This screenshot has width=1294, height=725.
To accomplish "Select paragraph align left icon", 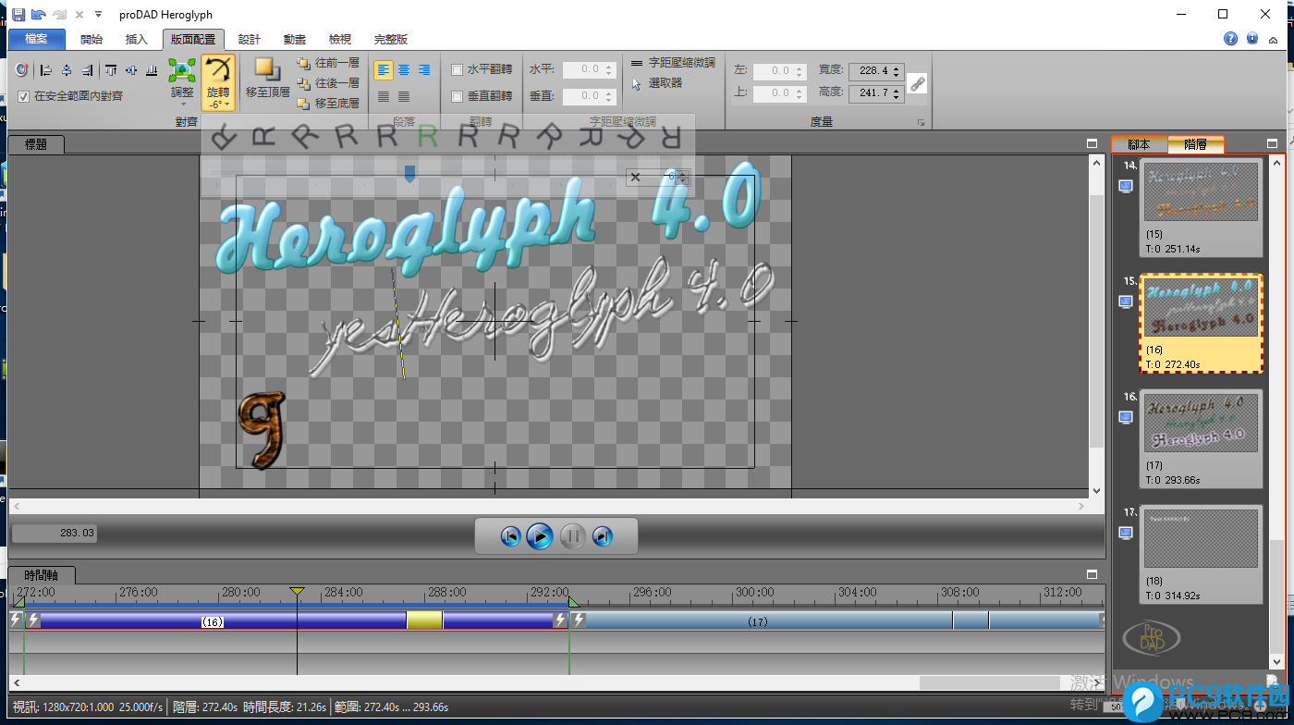I will (x=384, y=70).
